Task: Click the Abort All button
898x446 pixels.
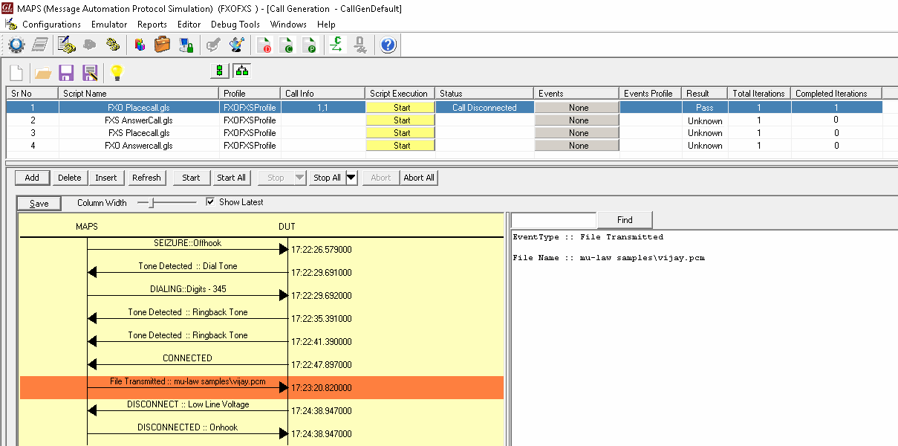Action: point(419,178)
